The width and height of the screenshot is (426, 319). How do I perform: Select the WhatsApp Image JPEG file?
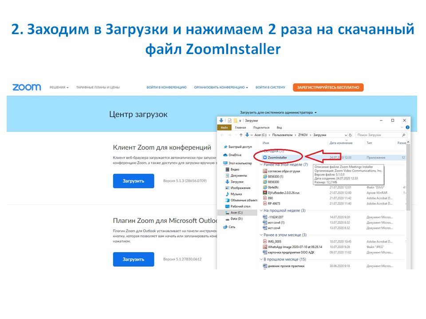click(x=265, y=246)
